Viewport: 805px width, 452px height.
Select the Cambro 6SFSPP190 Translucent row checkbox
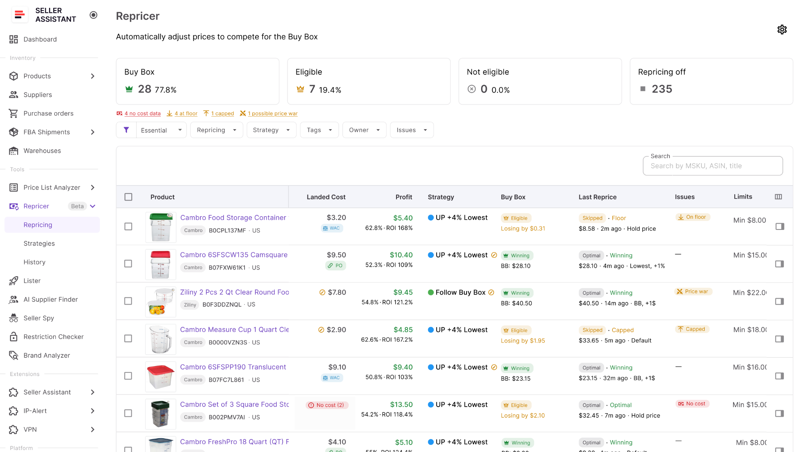(x=128, y=376)
